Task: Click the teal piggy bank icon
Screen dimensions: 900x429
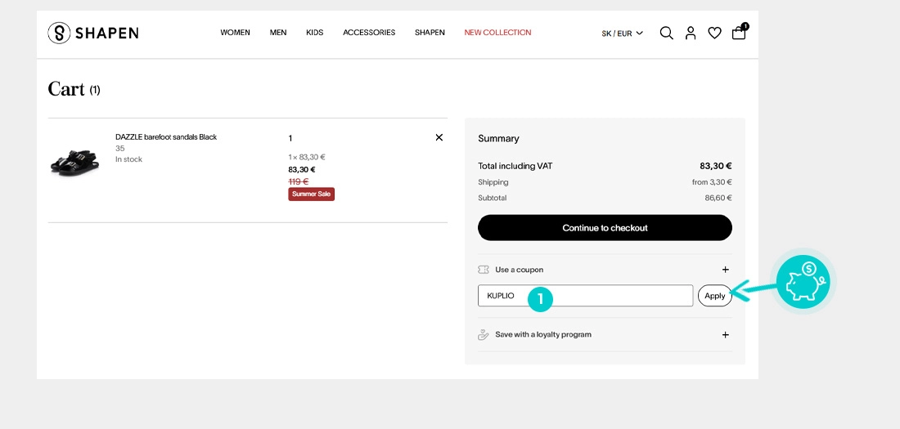Action: pos(802,282)
